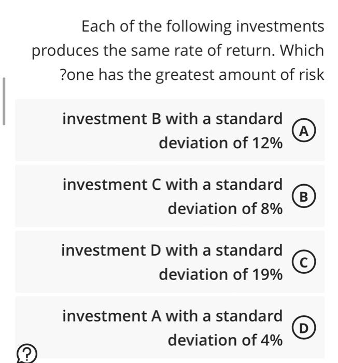Screen dimensions: 338x363
Task: Click the phrase "greatest amount of risk"
Action: tap(240, 75)
